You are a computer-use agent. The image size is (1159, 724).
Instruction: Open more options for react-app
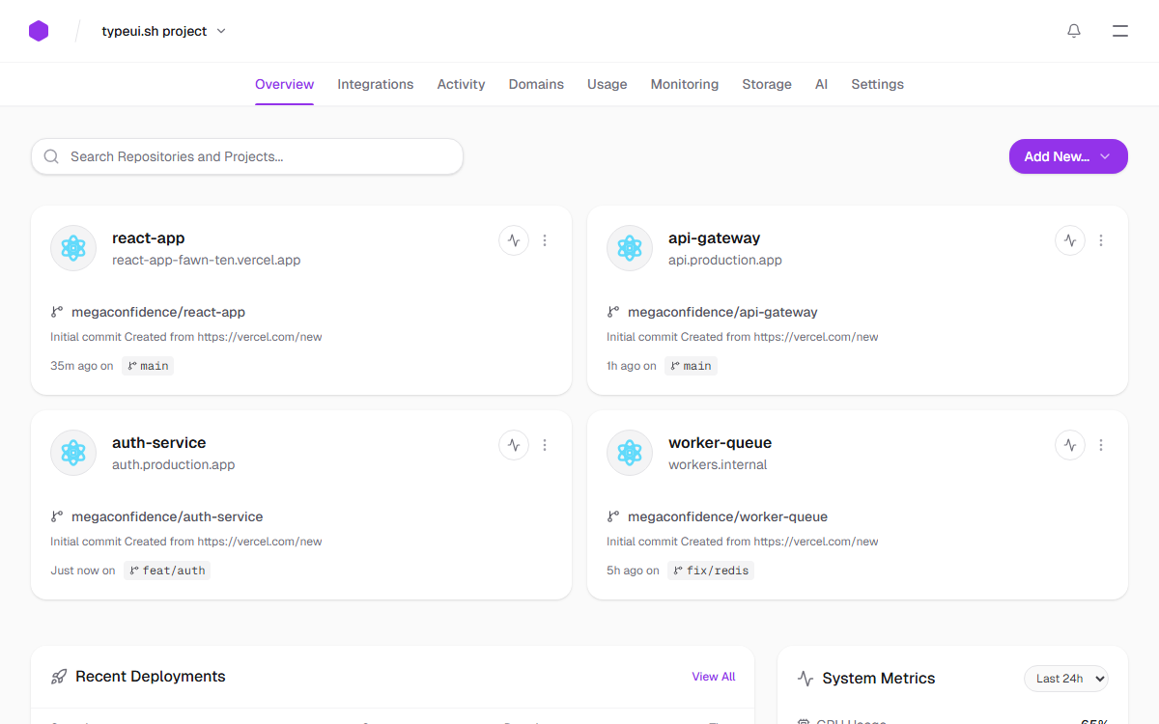pos(545,240)
